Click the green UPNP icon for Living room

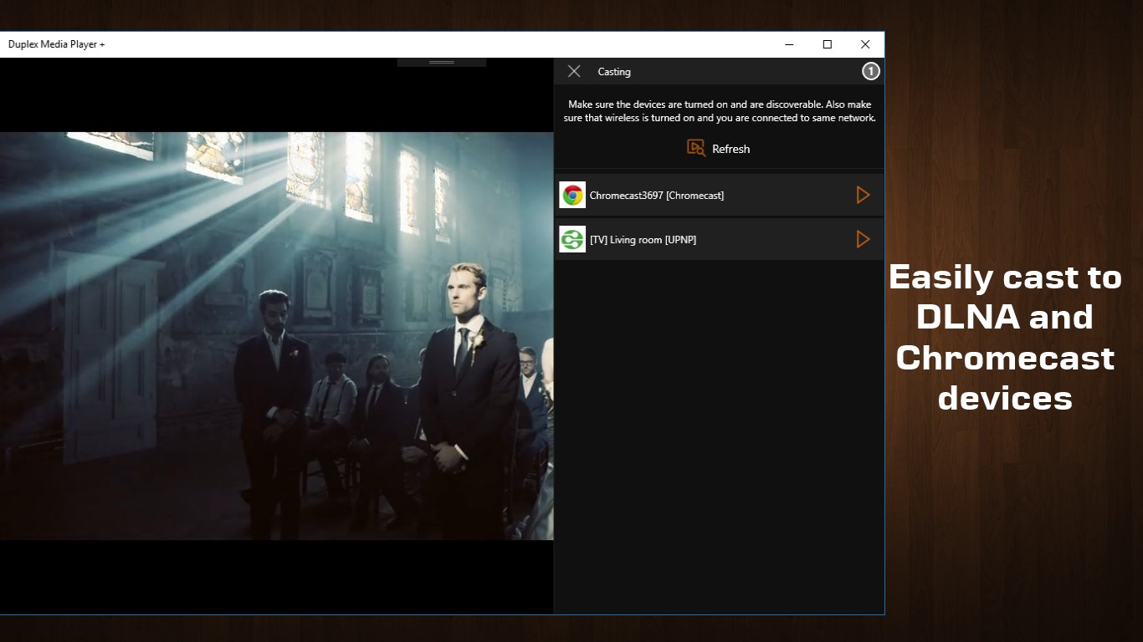pos(572,239)
